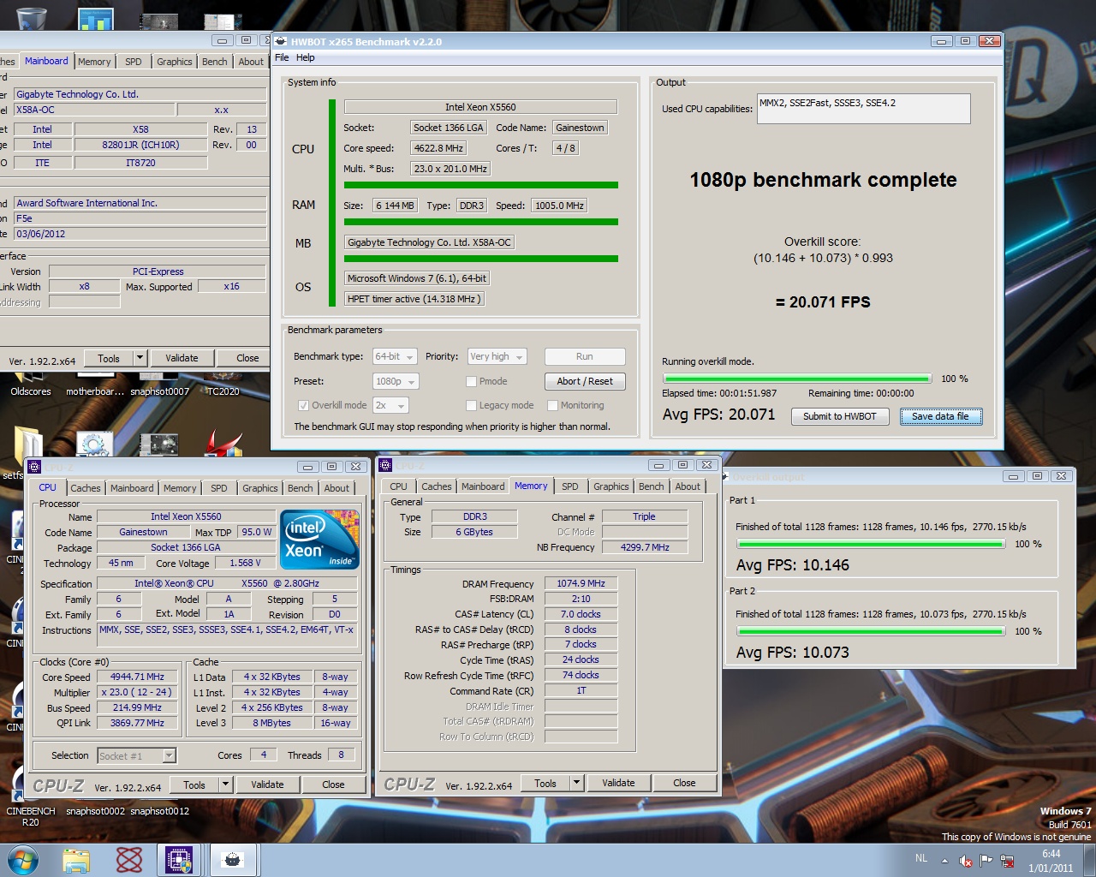Switch to SPD tab in Memory window
Viewport: 1096px width, 877px height.
coord(570,486)
